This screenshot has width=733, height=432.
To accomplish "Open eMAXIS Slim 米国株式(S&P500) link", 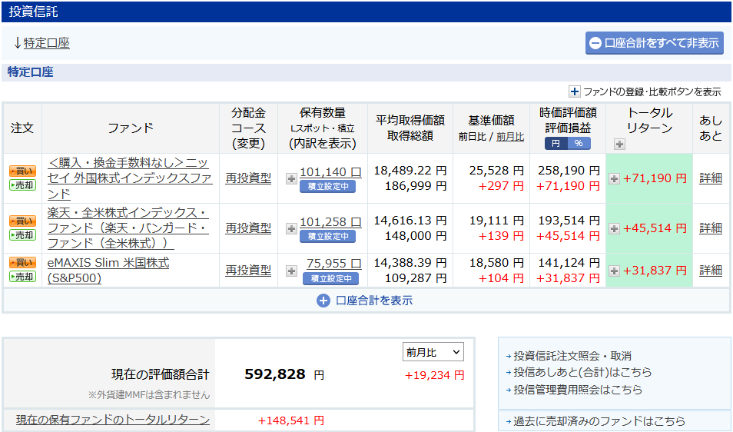I will [108, 271].
